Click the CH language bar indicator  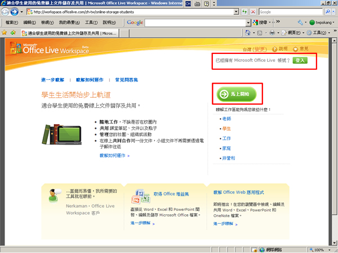(x=188, y=3)
